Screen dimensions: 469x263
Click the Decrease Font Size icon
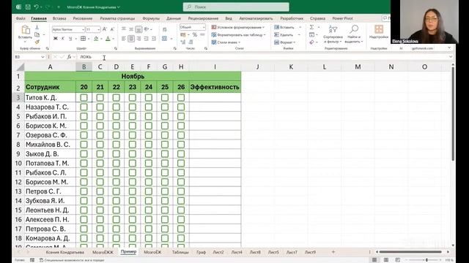click(112, 29)
